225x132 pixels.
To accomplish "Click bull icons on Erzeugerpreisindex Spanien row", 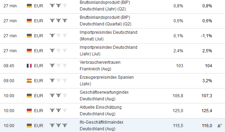I will (59, 80).
